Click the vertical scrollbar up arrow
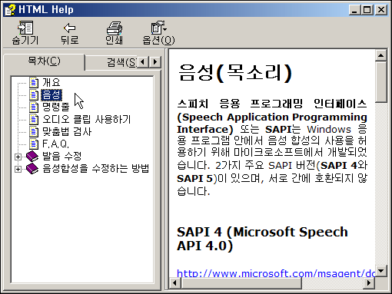 (381, 55)
